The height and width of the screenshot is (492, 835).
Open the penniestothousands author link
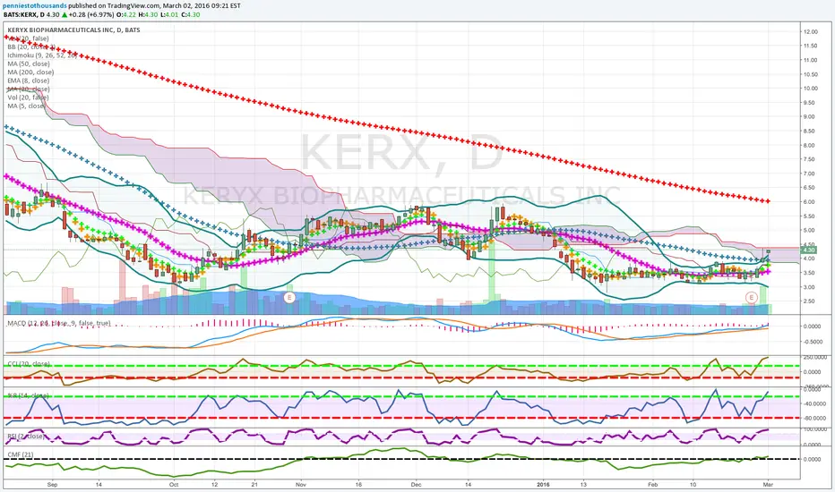point(35,5)
